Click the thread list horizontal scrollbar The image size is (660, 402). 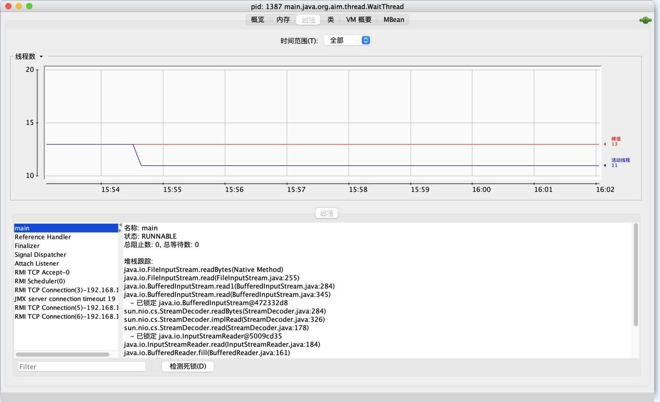tap(62, 355)
